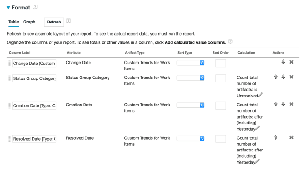Remove the Status Group Category row
This screenshot has height=169, width=308.
pos(291,77)
